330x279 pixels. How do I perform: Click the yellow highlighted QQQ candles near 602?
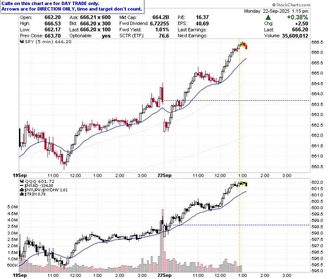click(243, 184)
